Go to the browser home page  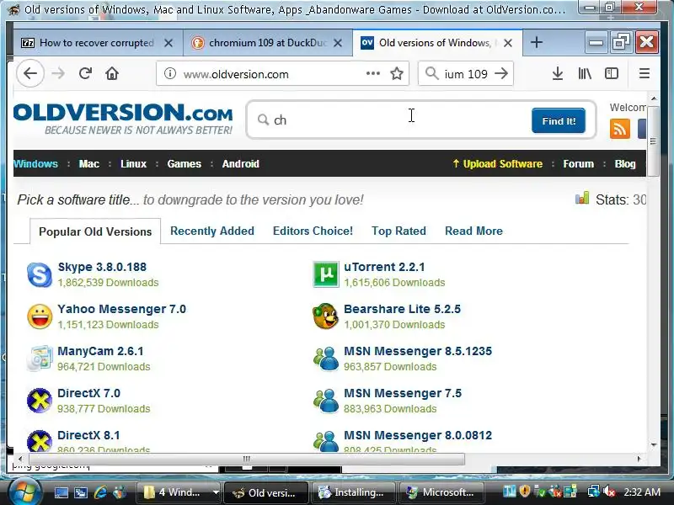[x=112, y=74]
